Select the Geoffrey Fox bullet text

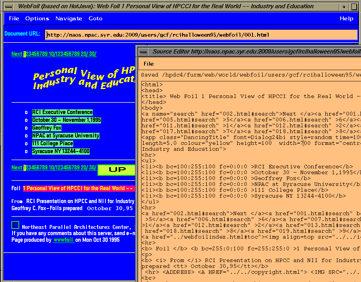(47, 128)
